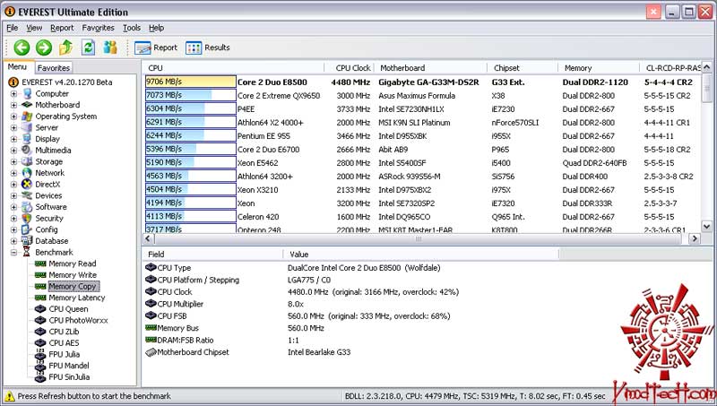Image resolution: width=717 pixels, height=406 pixels.
Task: Select Memory Write benchmark
Action: coord(73,275)
